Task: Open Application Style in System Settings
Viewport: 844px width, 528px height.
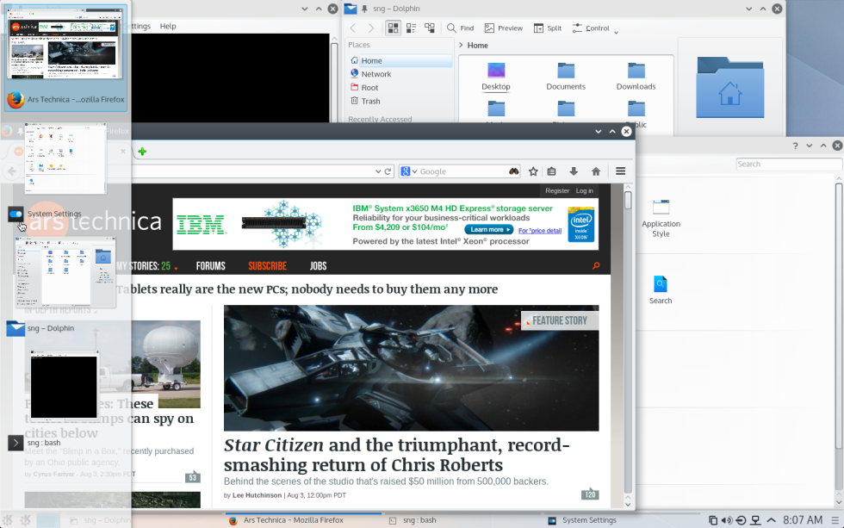Action: (x=661, y=215)
